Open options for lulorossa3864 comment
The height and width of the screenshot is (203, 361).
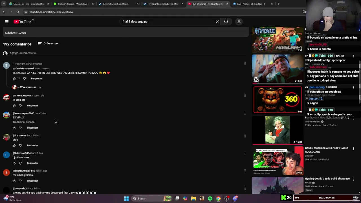[x=245, y=153]
